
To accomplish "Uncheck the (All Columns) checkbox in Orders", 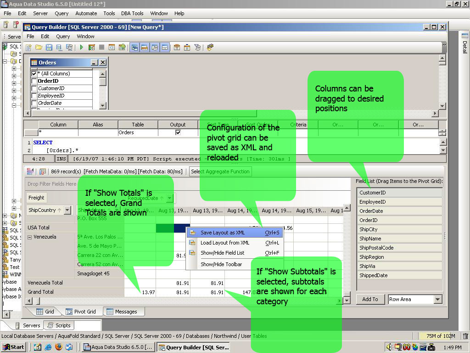I will pos(34,74).
